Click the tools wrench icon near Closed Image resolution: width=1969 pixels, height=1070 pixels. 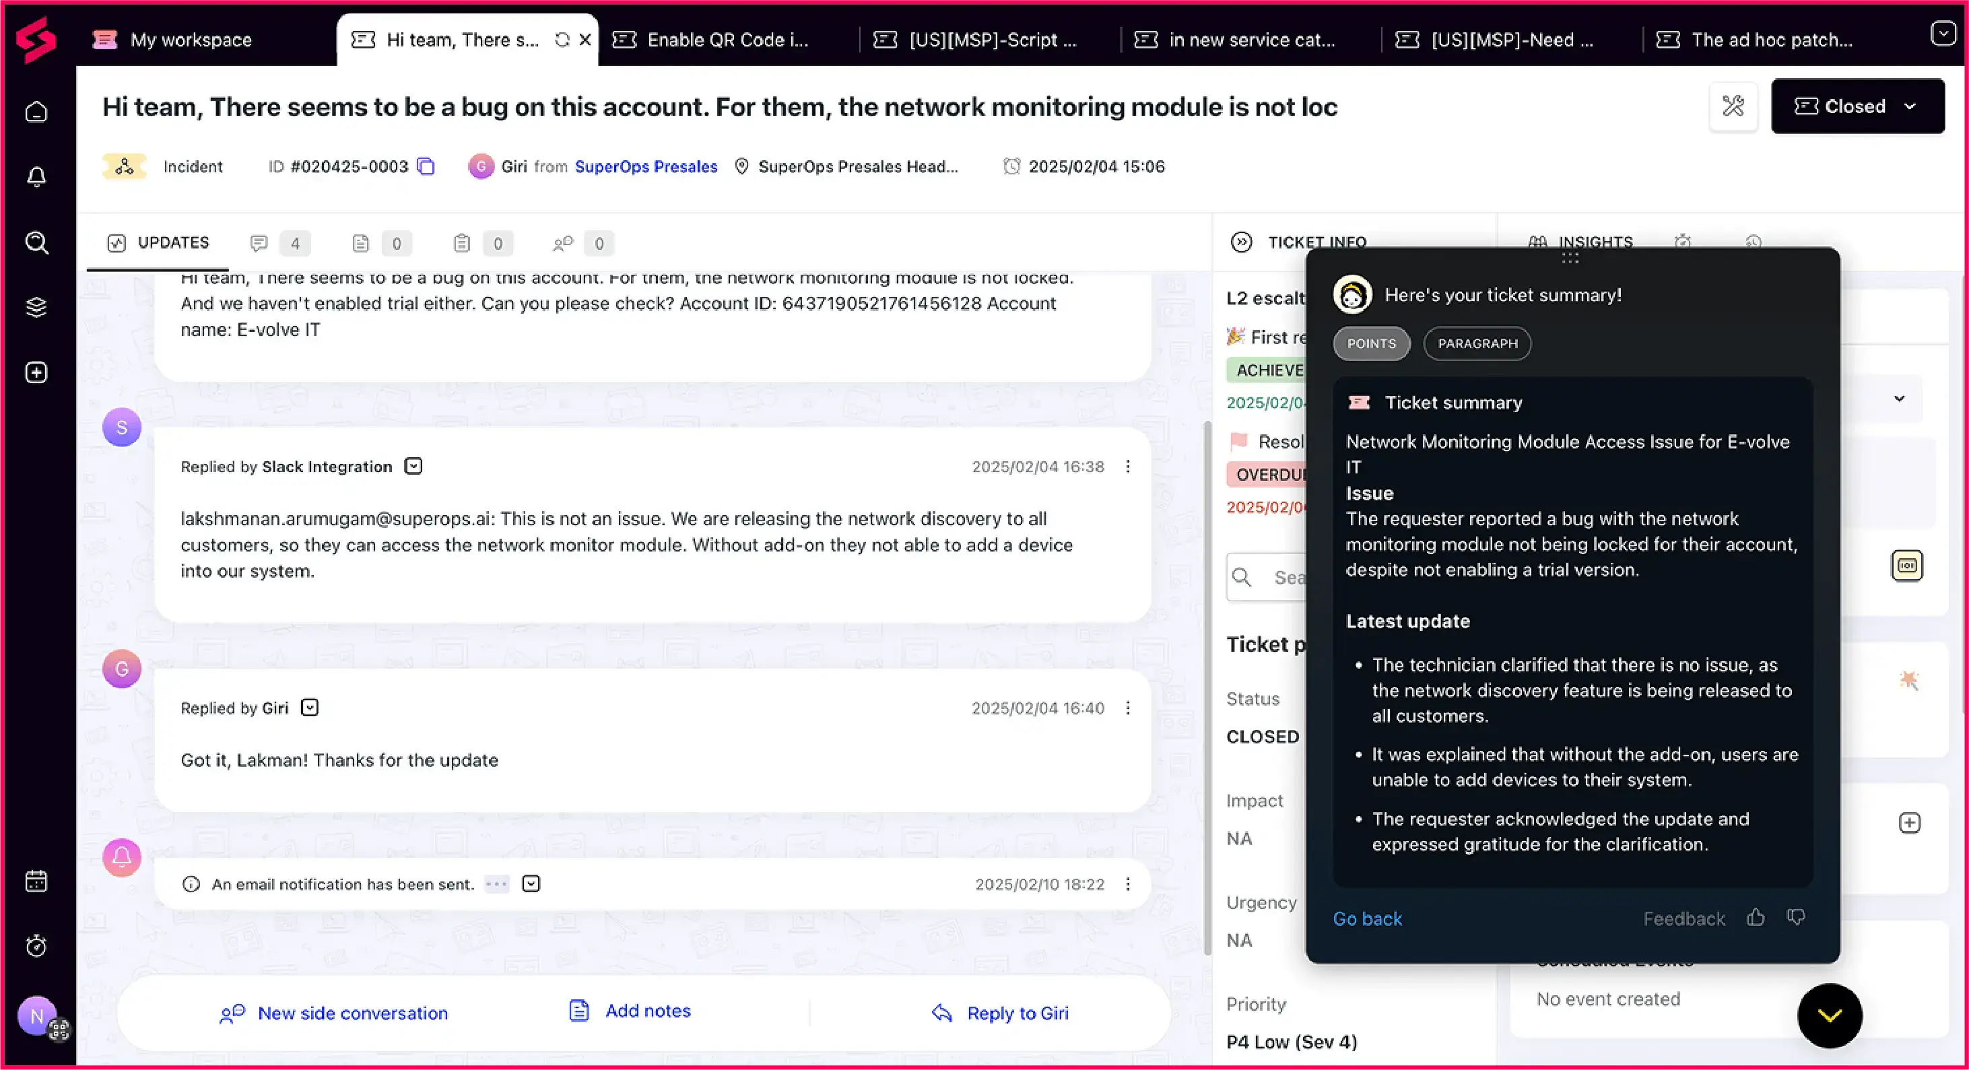pyautogui.click(x=1733, y=106)
